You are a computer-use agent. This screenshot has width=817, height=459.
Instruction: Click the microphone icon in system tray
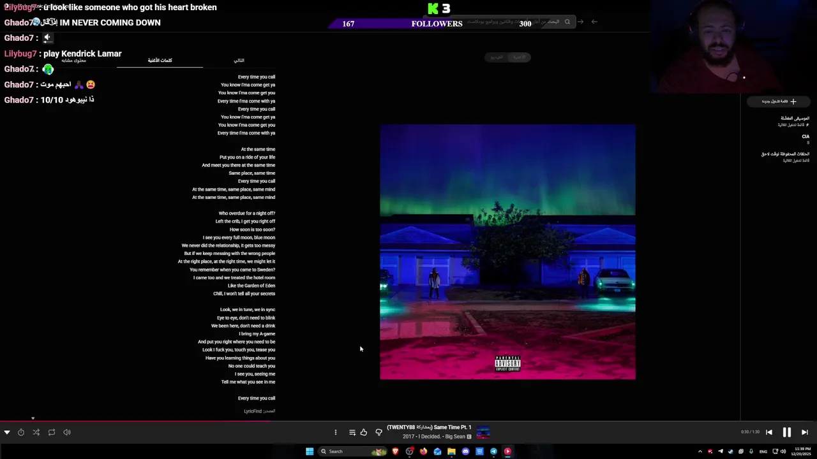(751, 451)
